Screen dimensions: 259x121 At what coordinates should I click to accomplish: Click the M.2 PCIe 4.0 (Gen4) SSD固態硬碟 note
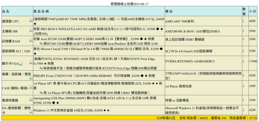tap(189, 51)
